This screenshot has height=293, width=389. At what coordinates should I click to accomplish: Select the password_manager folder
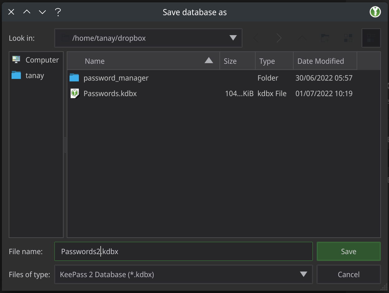pyautogui.click(x=116, y=78)
